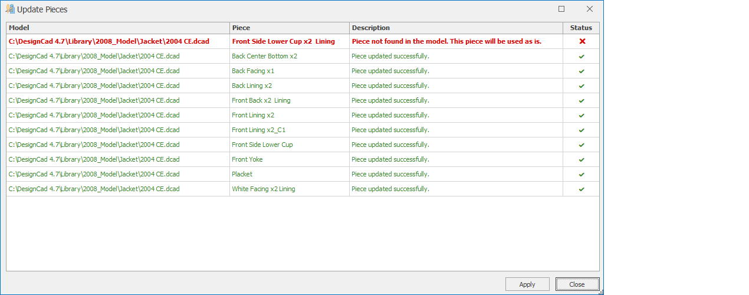Select the Front Side Lower Cup x2 Lining piece
Viewport: 749px width, 295px height.
(x=283, y=41)
